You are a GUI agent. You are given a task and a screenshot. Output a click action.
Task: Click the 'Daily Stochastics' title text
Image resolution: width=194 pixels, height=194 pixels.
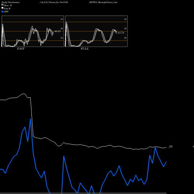click(10, 2)
